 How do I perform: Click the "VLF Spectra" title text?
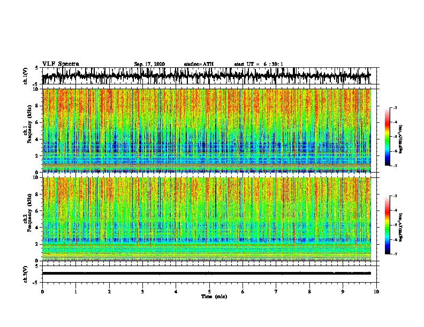pyautogui.click(x=60, y=64)
